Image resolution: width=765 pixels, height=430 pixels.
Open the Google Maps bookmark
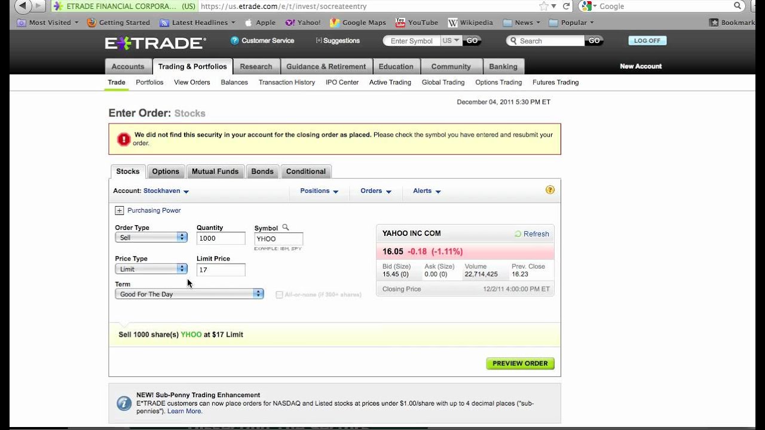(x=358, y=23)
